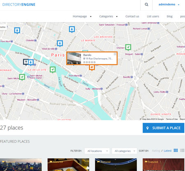Sort places by Rating
Image resolution: width=185 pixels, height=171 pixels.
coord(156,151)
